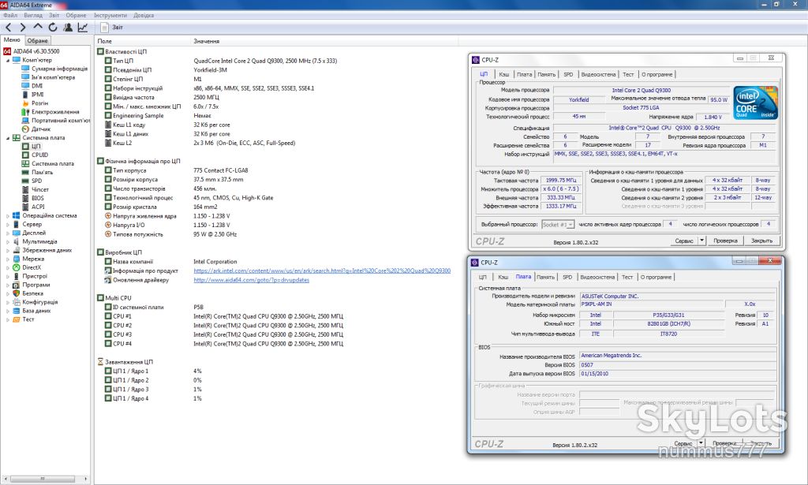Open the Довідка menu
The width and height of the screenshot is (808, 485).
[x=144, y=16]
